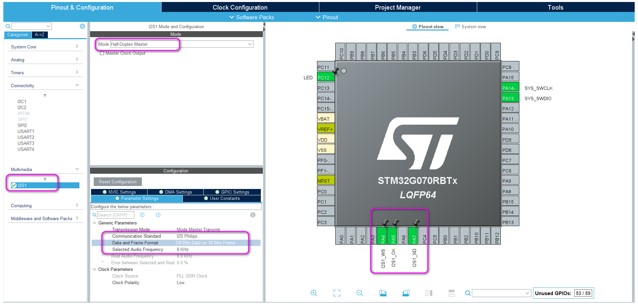Click the green PA5 pin on the chip
Image resolution: width=638 pixels, height=306 pixels.
click(x=393, y=236)
